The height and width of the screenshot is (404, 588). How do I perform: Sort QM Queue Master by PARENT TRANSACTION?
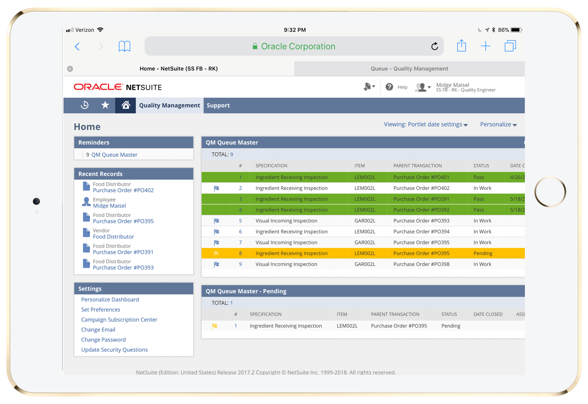point(417,166)
